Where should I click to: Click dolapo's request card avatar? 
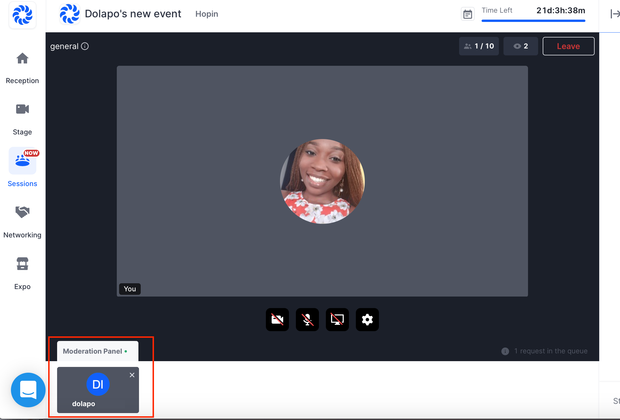(98, 384)
